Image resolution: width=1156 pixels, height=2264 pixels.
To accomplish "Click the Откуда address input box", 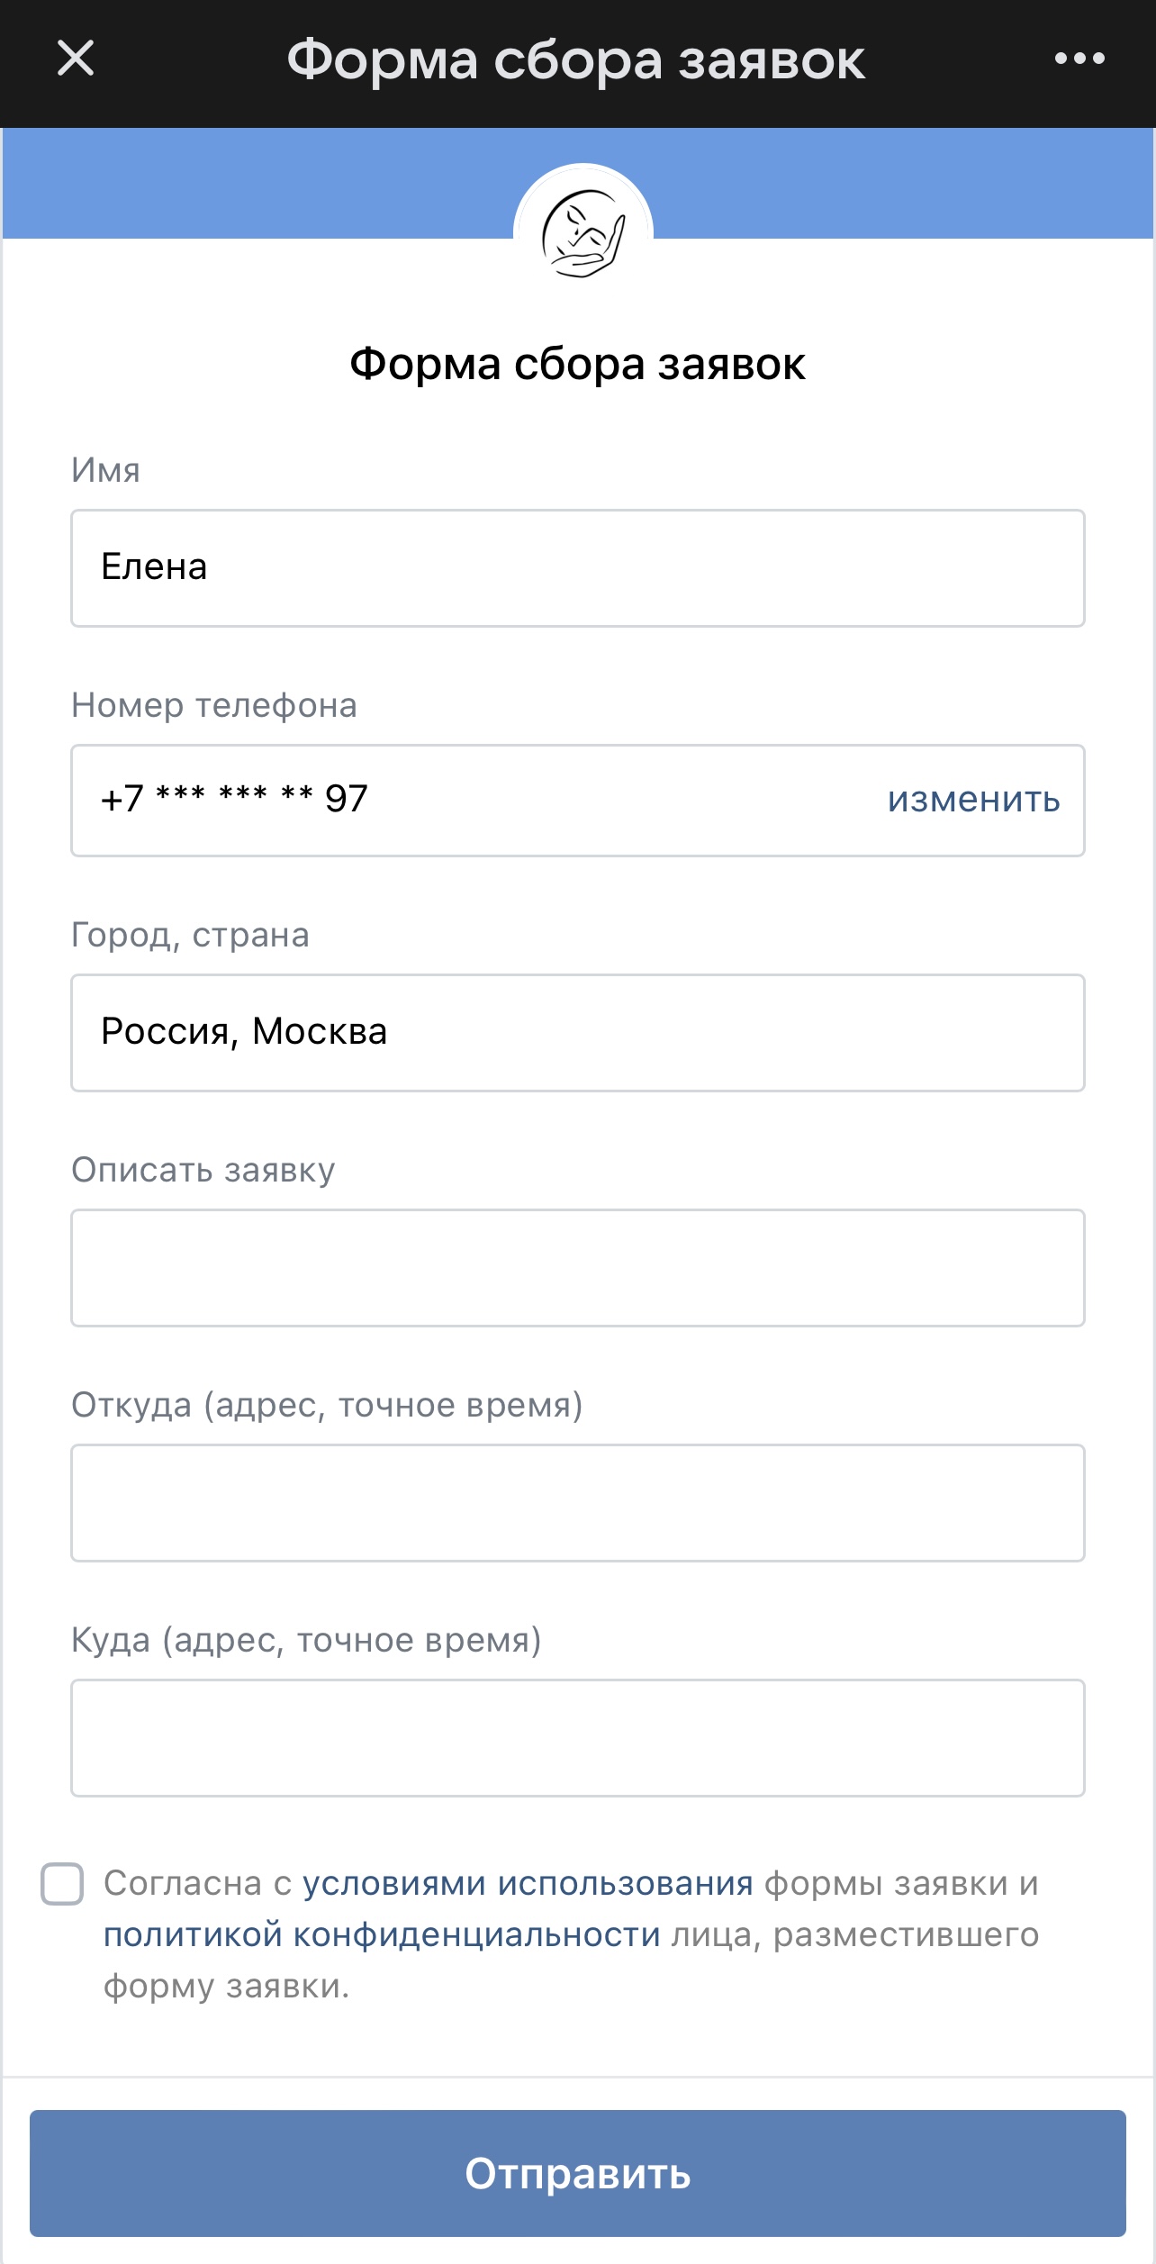I will [577, 1502].
